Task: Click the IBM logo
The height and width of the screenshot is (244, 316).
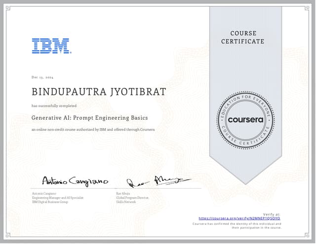Action: pos(51,46)
